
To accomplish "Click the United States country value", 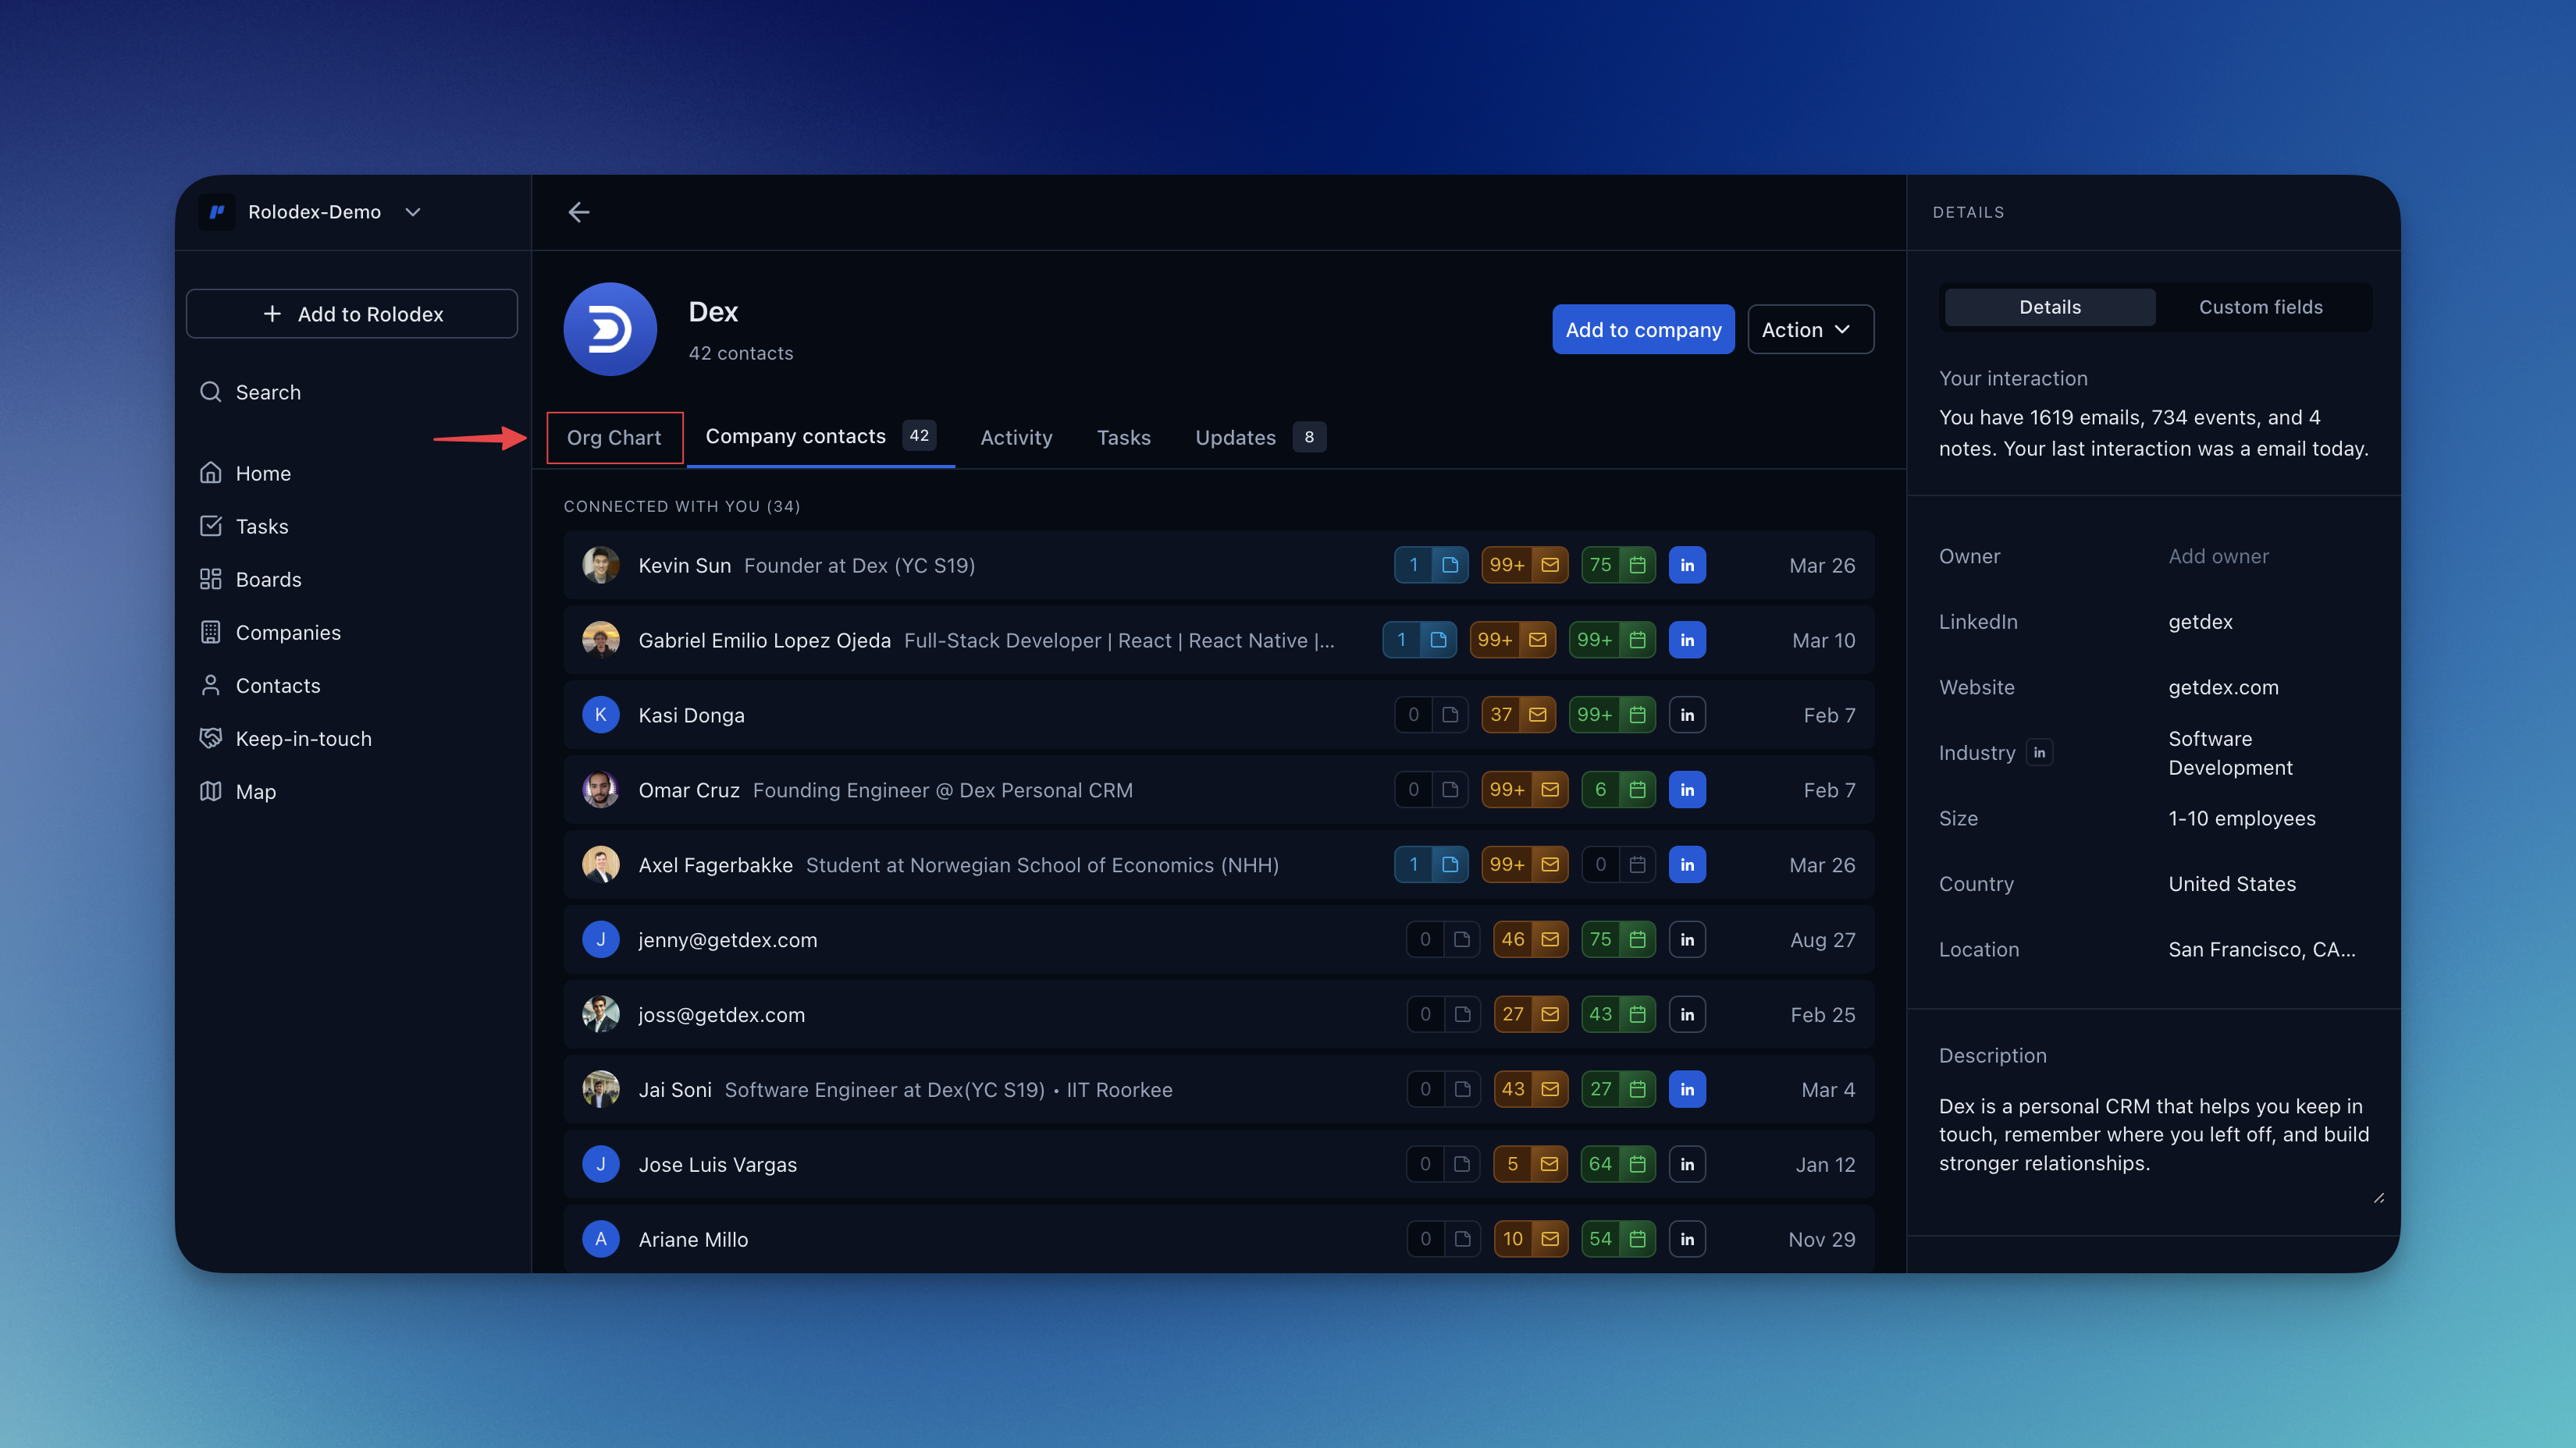I will [x=2231, y=885].
